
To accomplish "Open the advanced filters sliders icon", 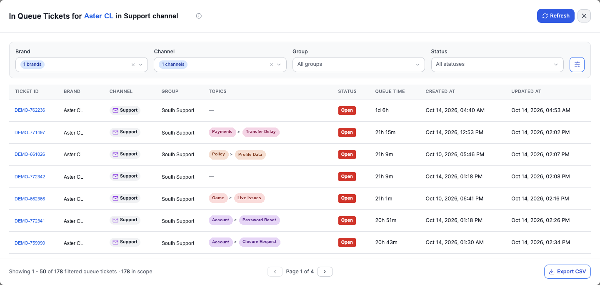I will coord(577,65).
